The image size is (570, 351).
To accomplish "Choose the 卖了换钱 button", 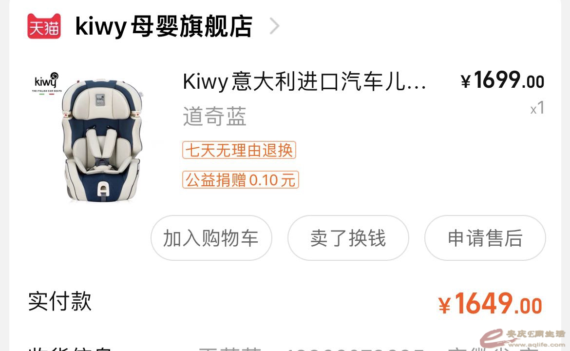I will 348,238.
